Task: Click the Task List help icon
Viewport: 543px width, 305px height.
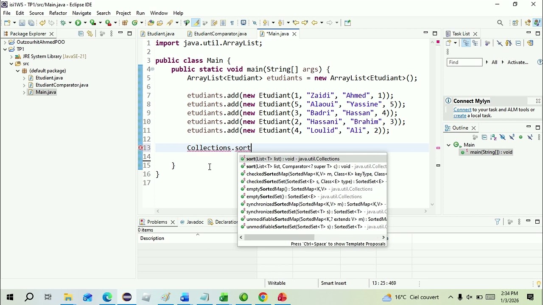Action: [x=540, y=62]
